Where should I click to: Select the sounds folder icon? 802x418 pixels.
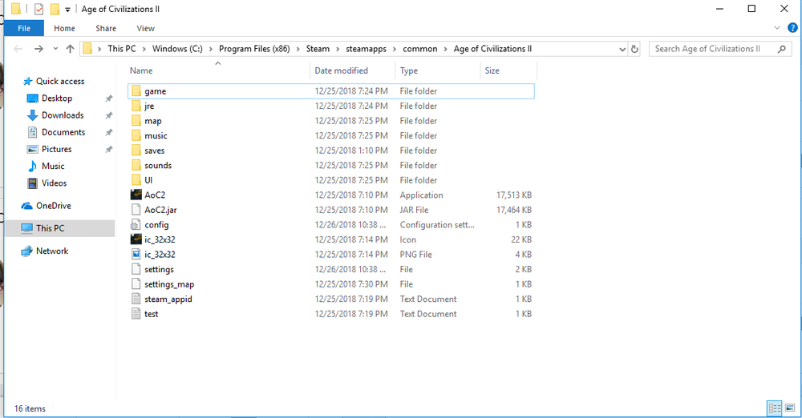pos(136,165)
